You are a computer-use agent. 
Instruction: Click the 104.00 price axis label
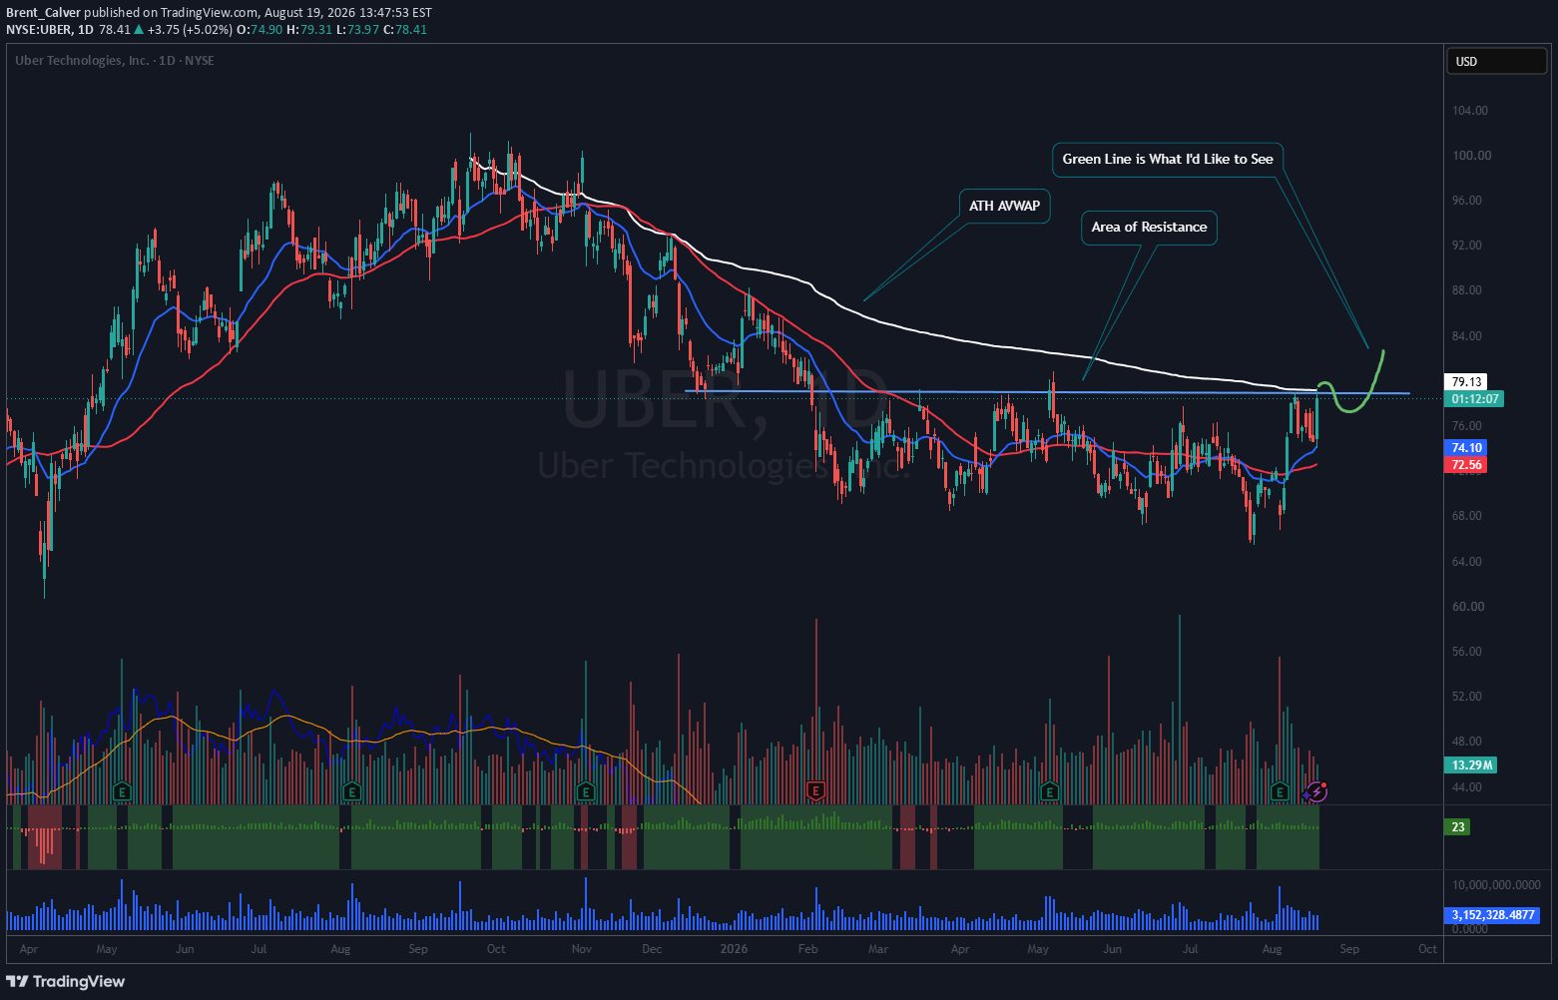1470,111
